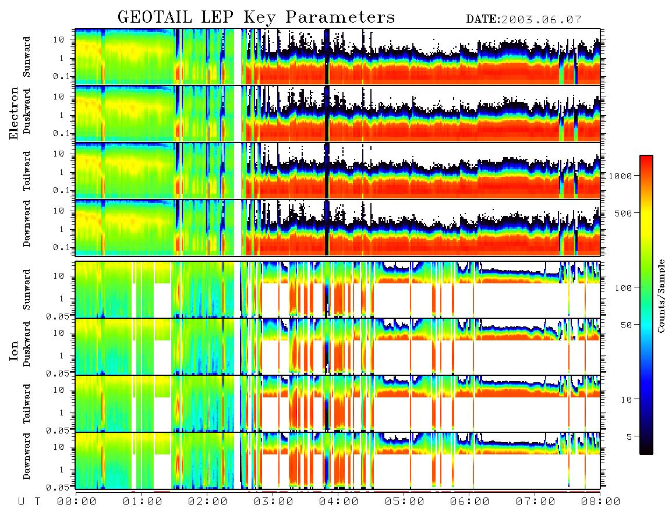Select the Ion "Tailward" axis label

pos(27,404)
